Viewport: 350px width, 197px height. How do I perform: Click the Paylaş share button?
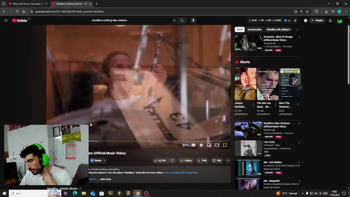(186, 161)
